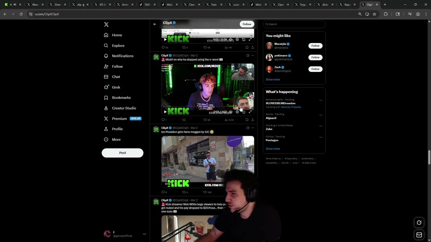The height and width of the screenshot is (242, 431).
Task: Open more options for the Alguacil trend
Action: [321, 115]
